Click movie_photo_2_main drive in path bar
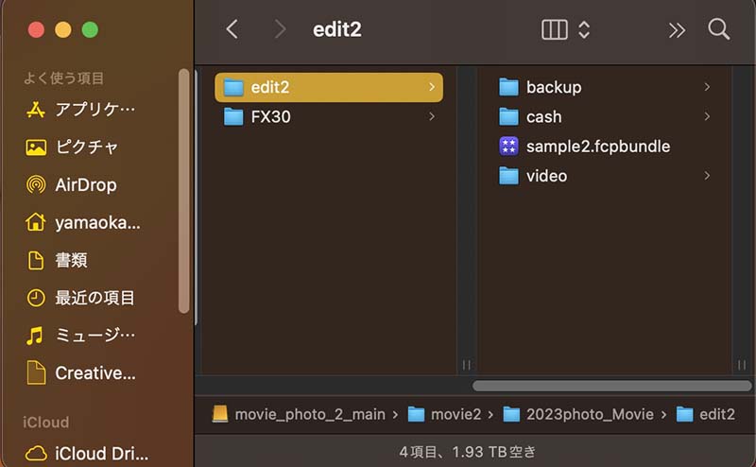Screen dimensions: 756x467 click(299, 414)
